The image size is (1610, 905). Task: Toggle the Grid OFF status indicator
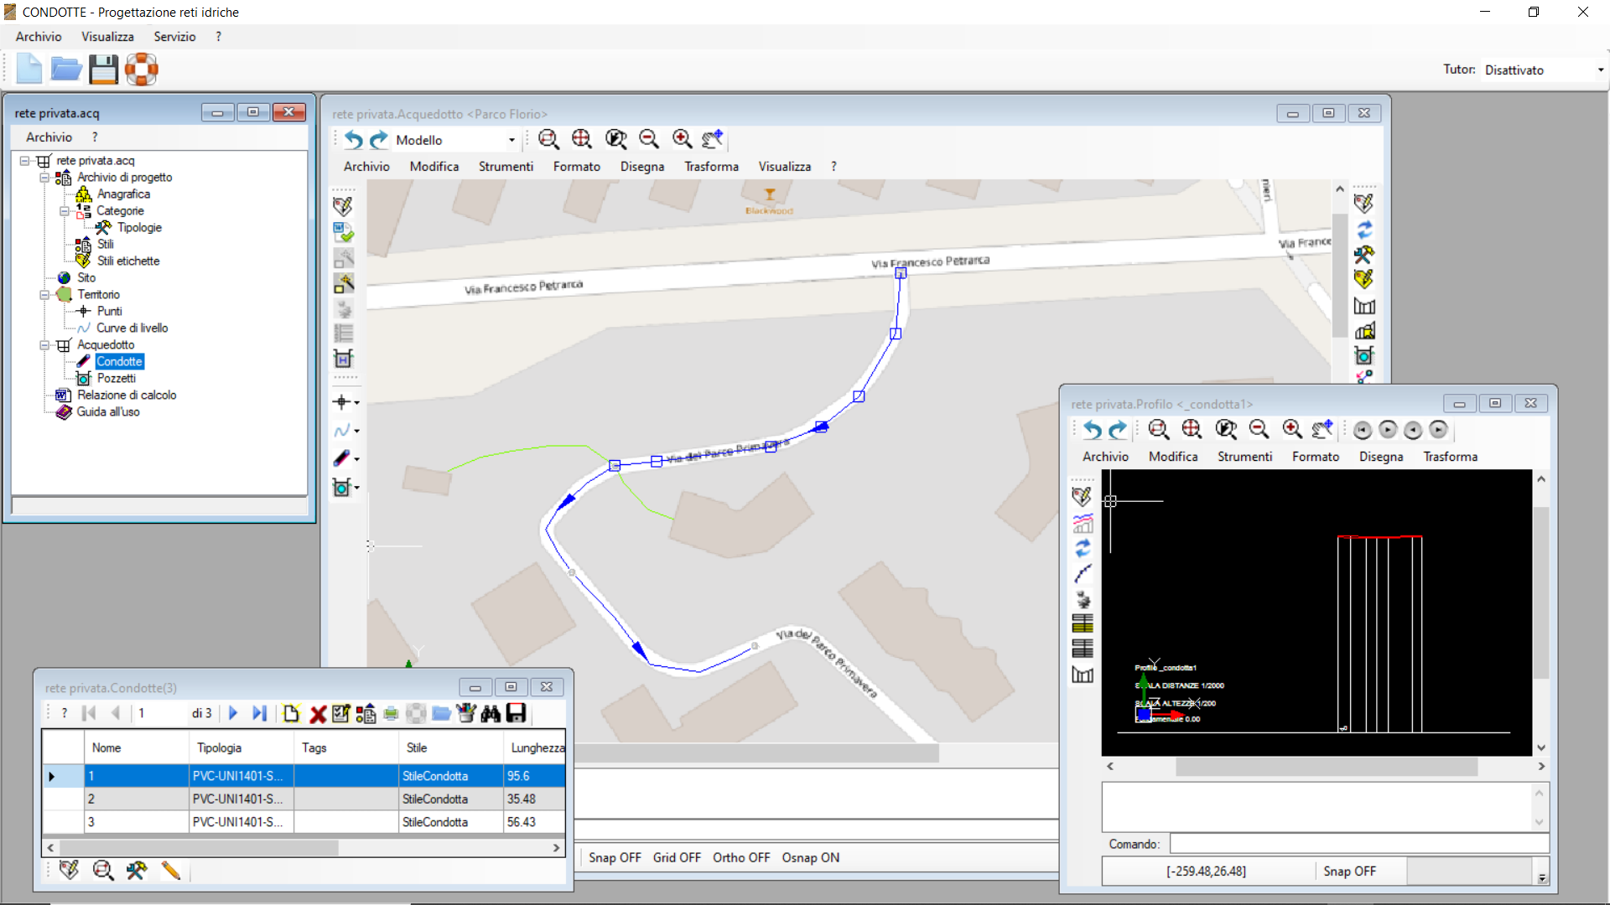pyautogui.click(x=677, y=858)
